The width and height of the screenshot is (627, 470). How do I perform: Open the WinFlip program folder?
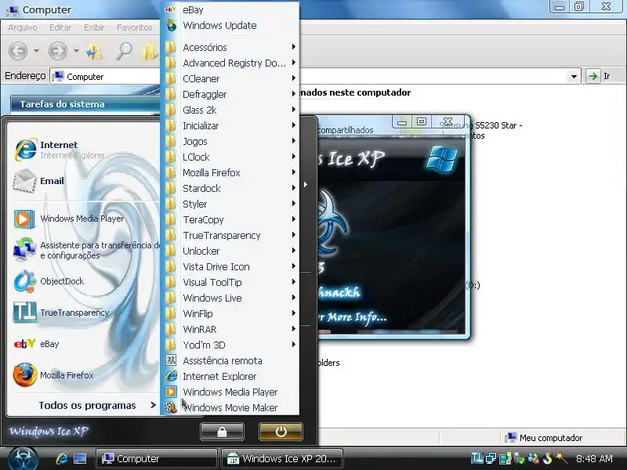pyautogui.click(x=230, y=314)
